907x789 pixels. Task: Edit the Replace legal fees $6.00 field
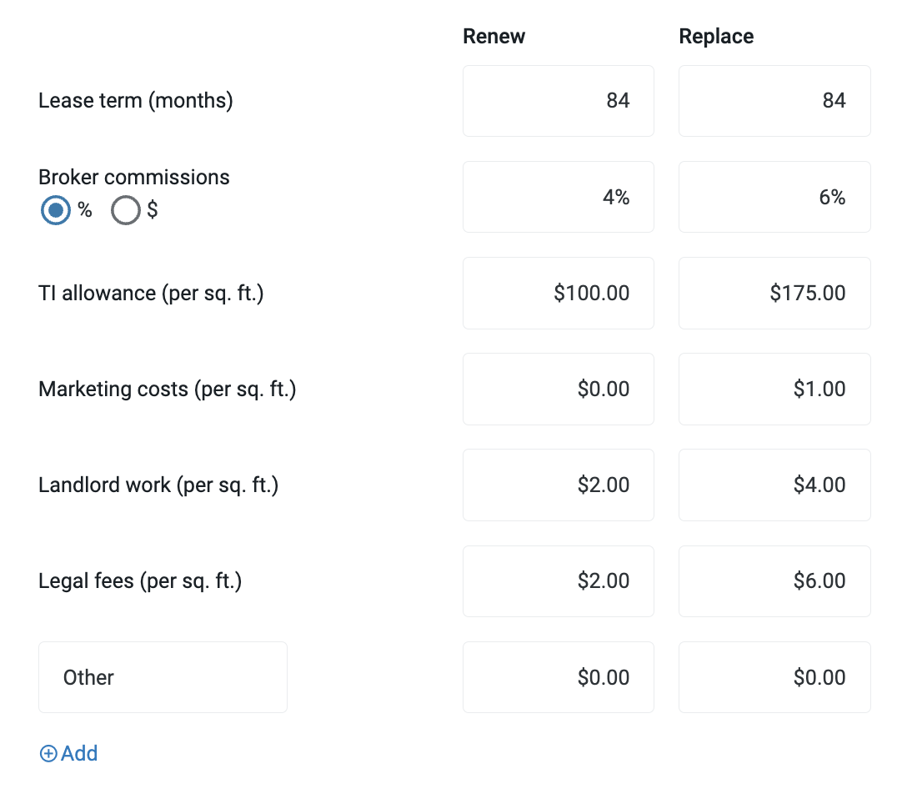tap(774, 580)
